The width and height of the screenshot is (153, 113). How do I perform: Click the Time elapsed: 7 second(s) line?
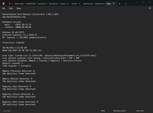click(x=17, y=66)
